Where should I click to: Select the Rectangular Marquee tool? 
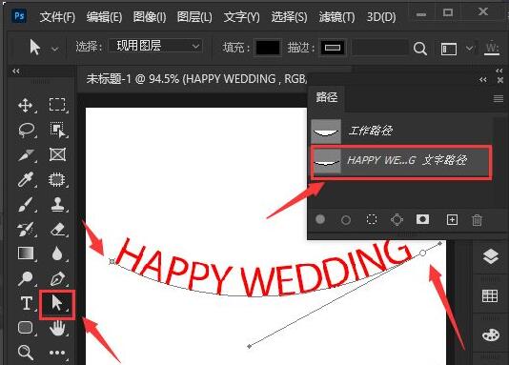[x=57, y=105]
